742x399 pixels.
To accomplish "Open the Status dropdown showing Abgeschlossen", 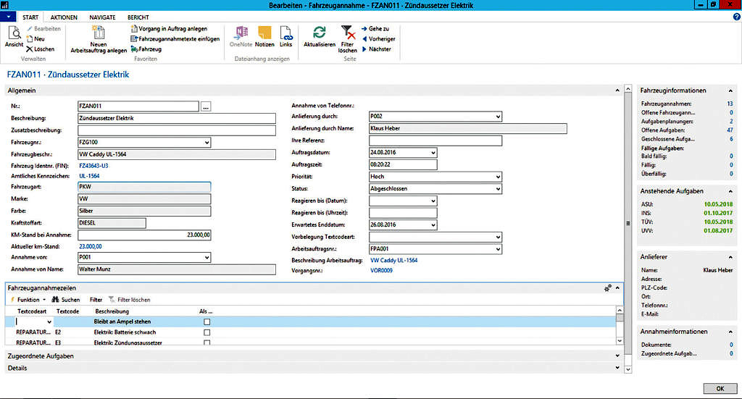I will 497,189.
